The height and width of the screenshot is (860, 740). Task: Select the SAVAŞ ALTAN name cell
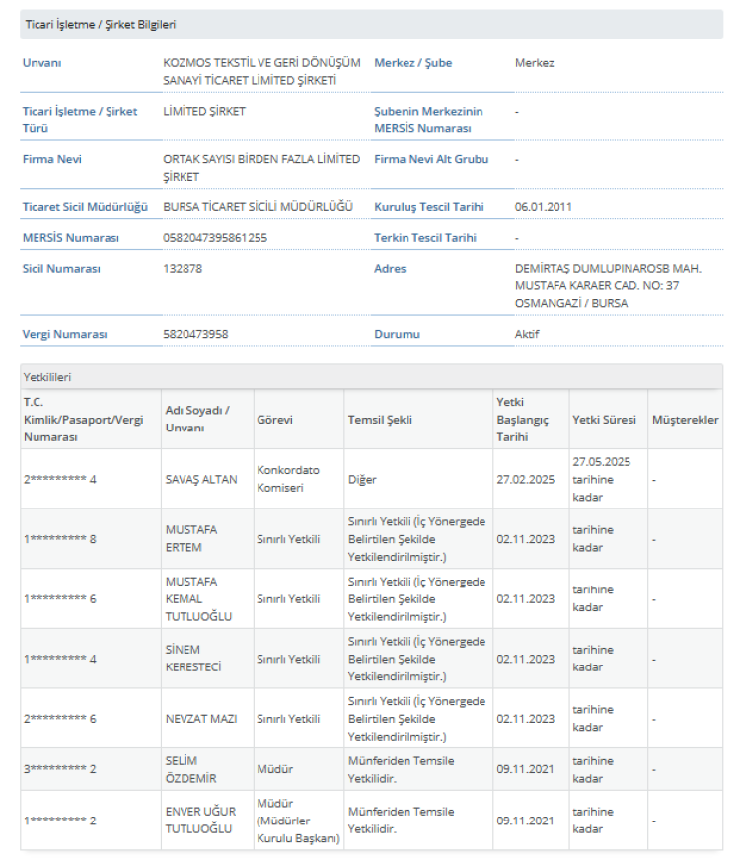[201, 479]
